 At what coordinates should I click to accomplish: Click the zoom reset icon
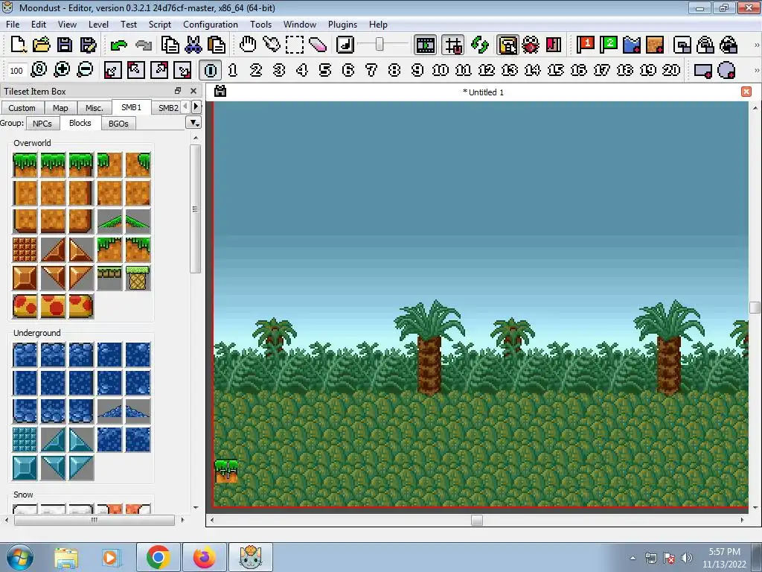click(39, 70)
